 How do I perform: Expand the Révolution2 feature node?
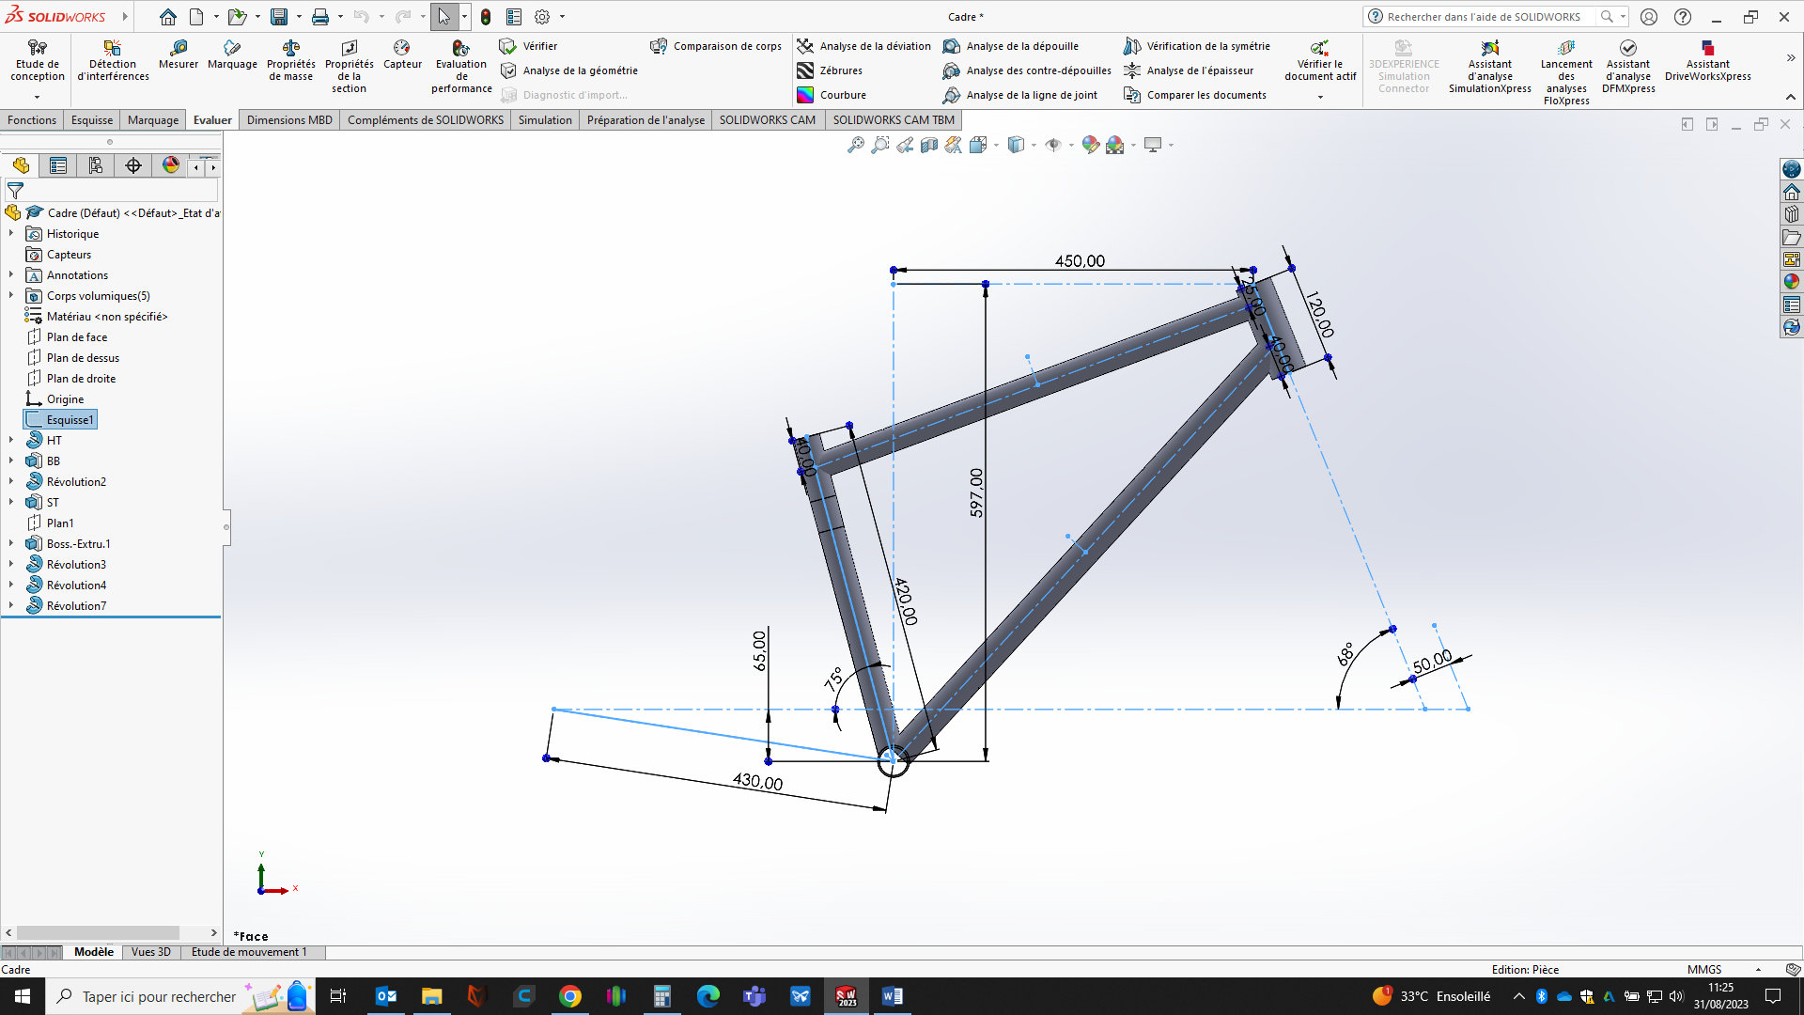[x=11, y=482]
